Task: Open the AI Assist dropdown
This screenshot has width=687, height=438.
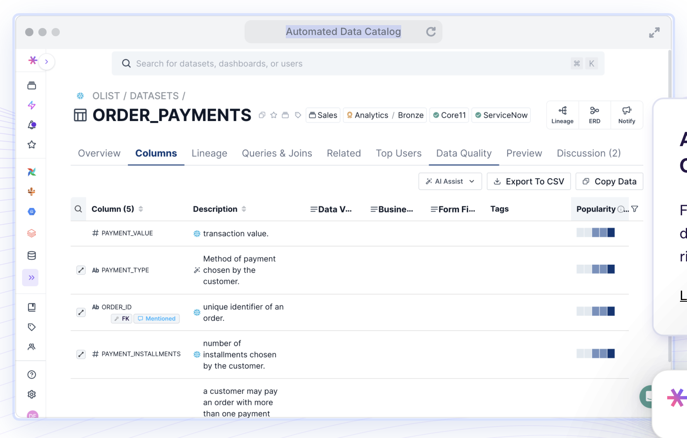Action: [450, 181]
